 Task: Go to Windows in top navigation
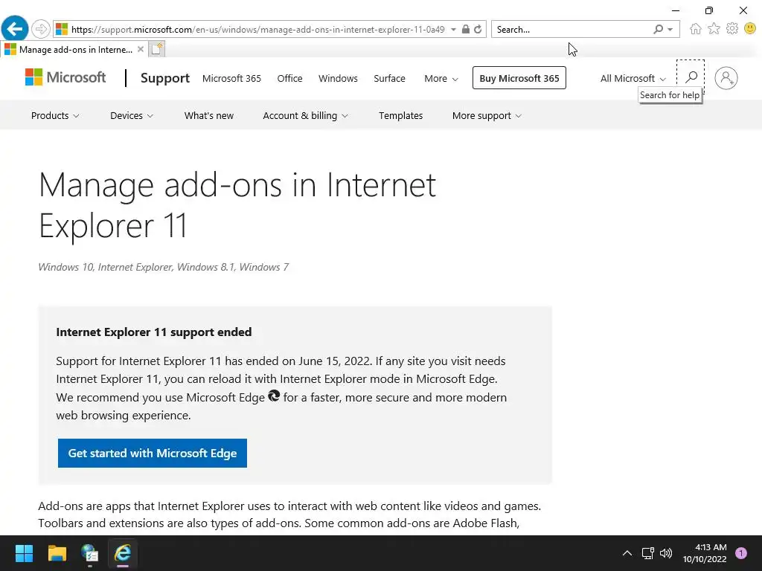[338, 78]
